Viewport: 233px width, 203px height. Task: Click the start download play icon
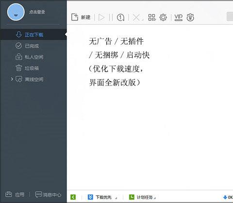101,17
